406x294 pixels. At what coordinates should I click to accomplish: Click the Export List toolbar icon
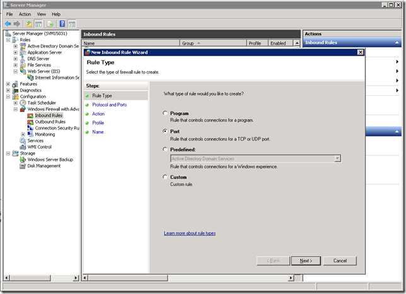50,24
